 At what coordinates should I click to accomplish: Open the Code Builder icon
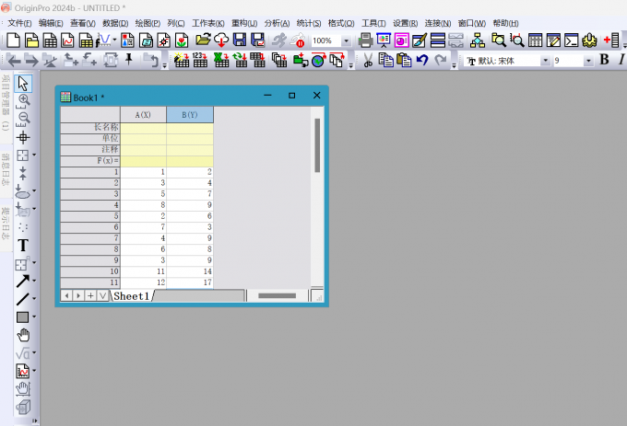(589, 40)
